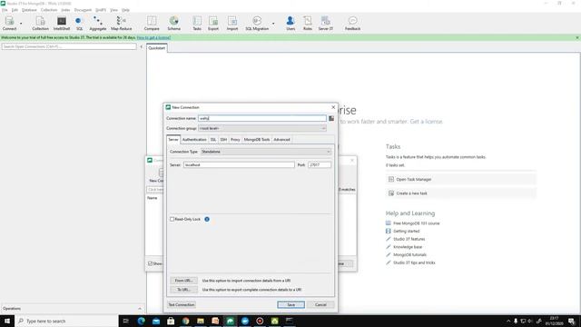The image size is (581, 327).
Task: Open the Connection group dropdown
Action: pos(262,128)
